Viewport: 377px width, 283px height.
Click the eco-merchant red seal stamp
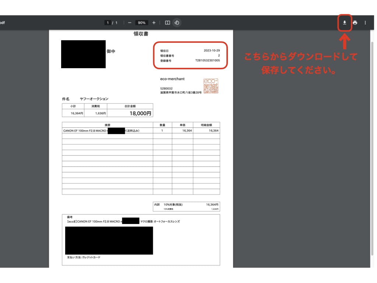(211, 86)
